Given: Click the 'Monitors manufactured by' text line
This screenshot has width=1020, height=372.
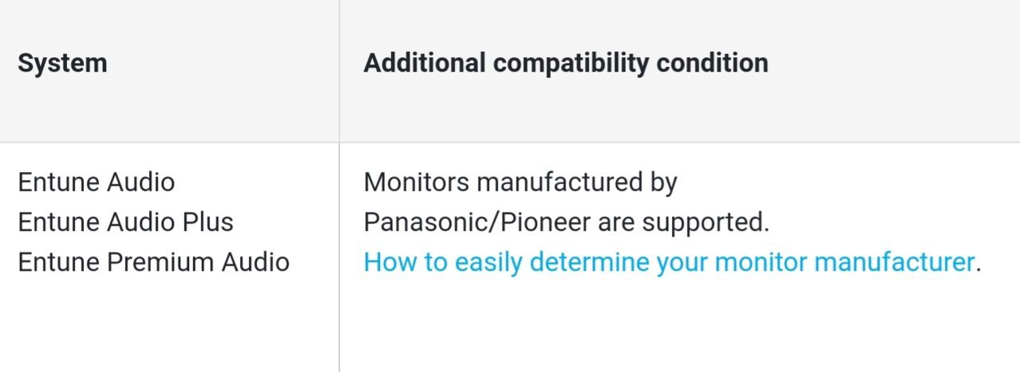Looking at the screenshot, I should 520,182.
